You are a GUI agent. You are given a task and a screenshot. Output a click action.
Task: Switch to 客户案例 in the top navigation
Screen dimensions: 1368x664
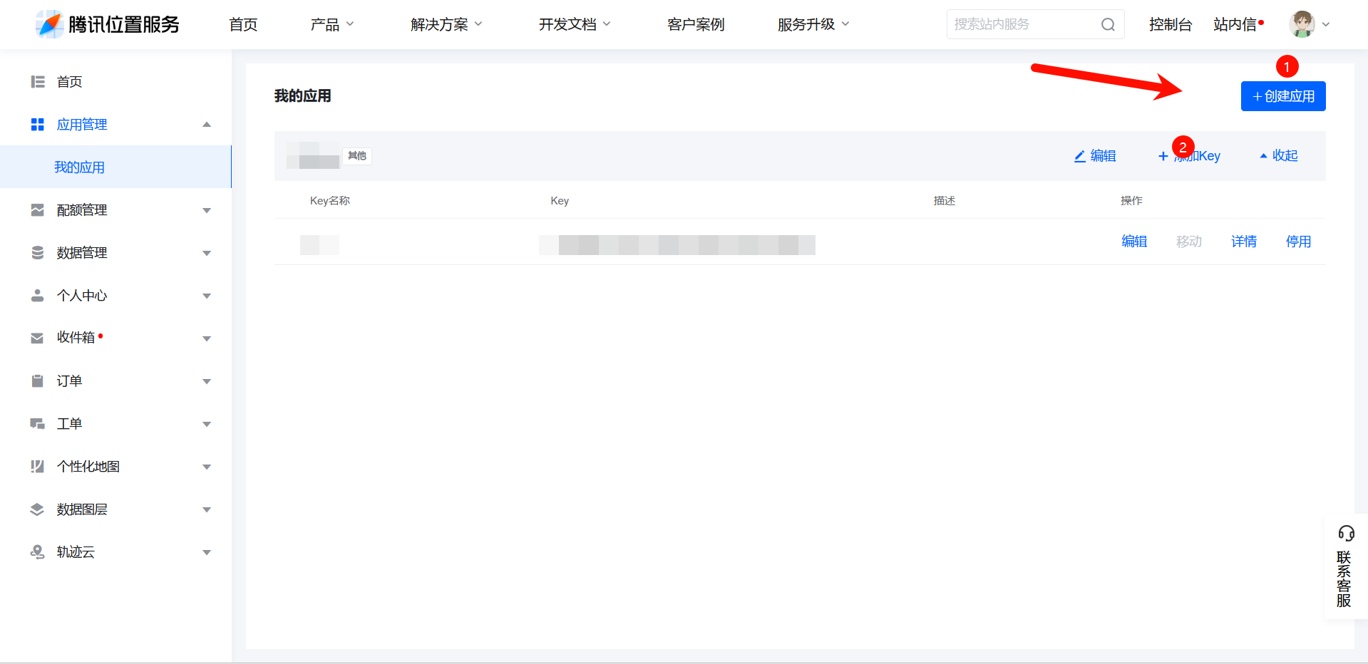pos(695,24)
